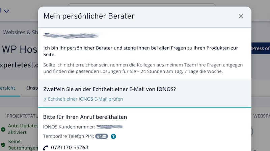Select the temporary PIN badge 6430
This screenshot has width=270, height=151.
102,136
